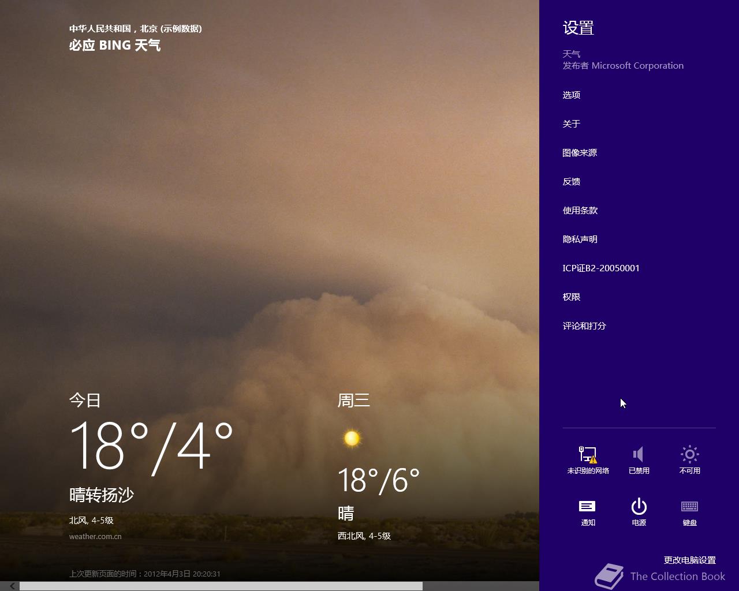Click the 今日 forecast heading
This screenshot has height=591, width=739.
point(85,400)
